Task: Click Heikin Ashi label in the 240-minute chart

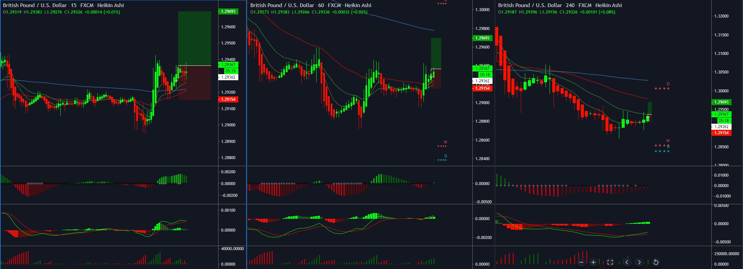Action: click(x=608, y=5)
